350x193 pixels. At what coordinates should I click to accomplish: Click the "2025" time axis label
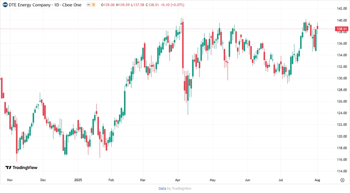tap(78, 180)
